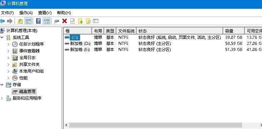Collapse the 系统工具 tree node

click(2, 37)
